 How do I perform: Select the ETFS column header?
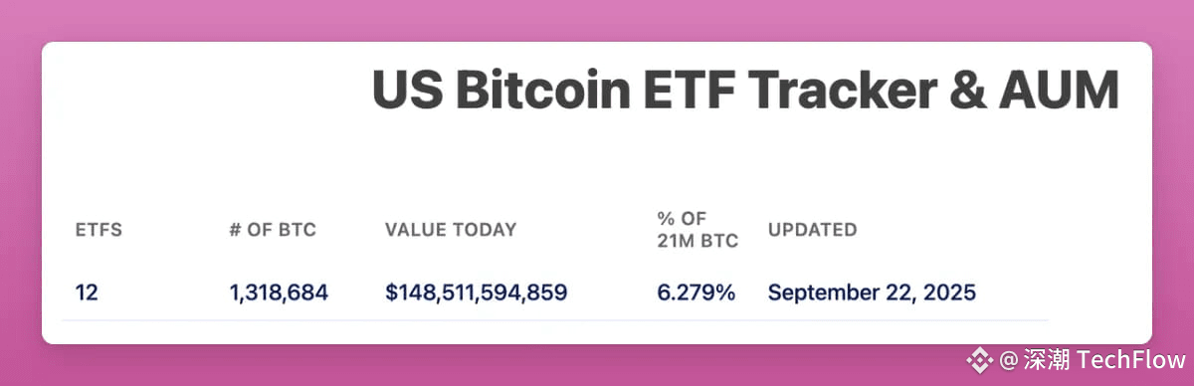coord(99,230)
